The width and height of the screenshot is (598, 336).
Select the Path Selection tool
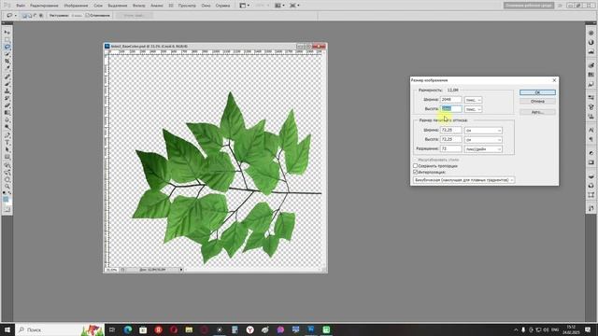tap(7, 150)
